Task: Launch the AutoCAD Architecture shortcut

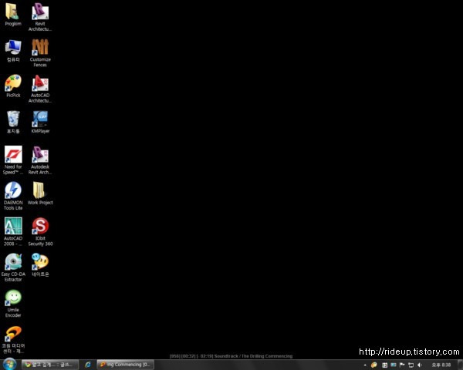Action: [40, 89]
